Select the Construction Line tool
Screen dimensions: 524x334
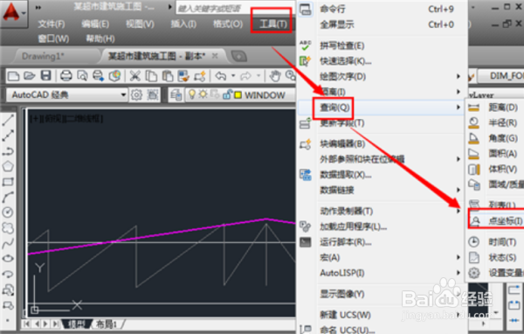click(8, 136)
